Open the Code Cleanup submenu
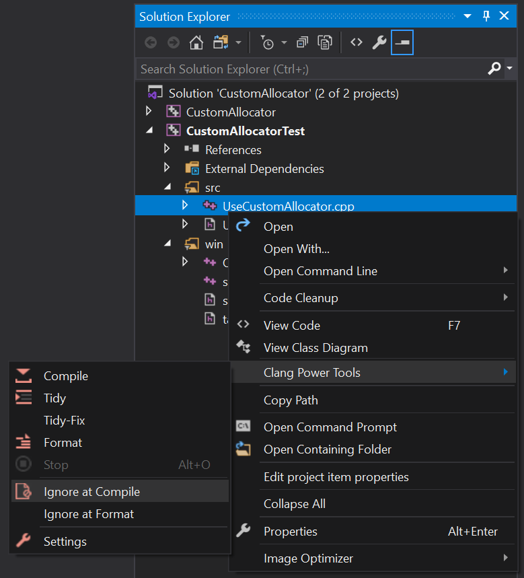This screenshot has height=578, width=524. (372, 298)
